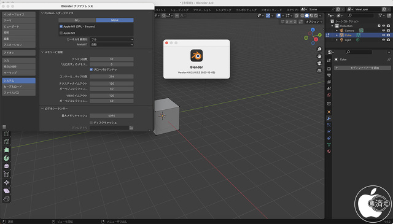393x224 pixels.
Task: Switch to セーブ&ロード preferences tab
Action: 19,87
